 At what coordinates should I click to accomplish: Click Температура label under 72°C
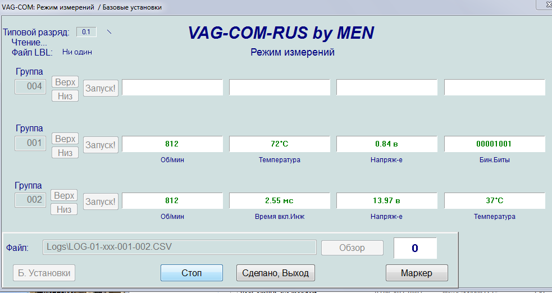click(280, 159)
